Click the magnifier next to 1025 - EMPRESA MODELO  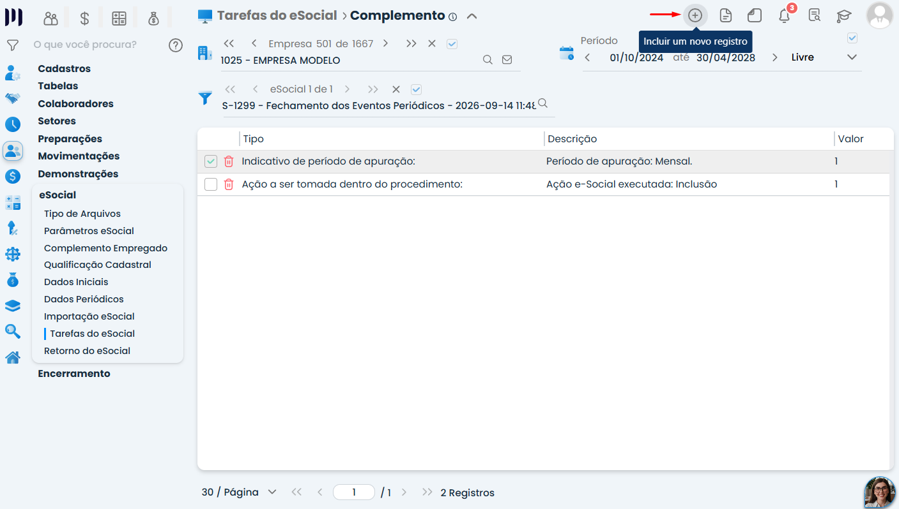pyautogui.click(x=488, y=60)
